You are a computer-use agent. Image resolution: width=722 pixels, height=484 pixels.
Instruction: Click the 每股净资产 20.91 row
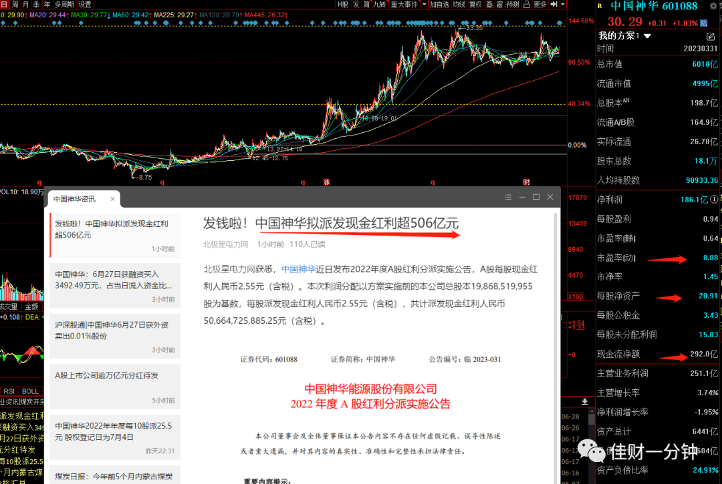[657, 296]
